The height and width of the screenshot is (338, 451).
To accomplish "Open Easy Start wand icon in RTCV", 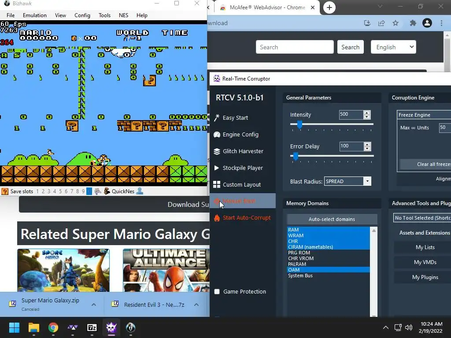I will (x=217, y=118).
